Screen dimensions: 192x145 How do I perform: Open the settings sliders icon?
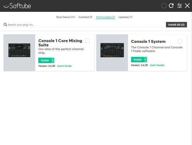tap(179, 6)
